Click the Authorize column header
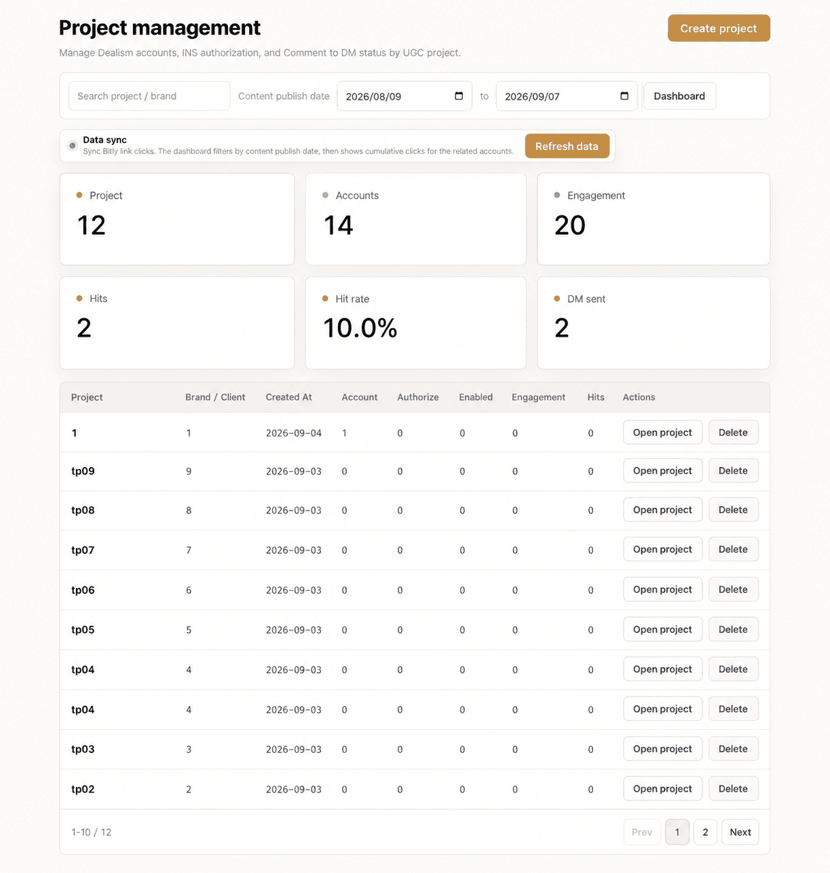Screen dimensions: 830x873 point(418,397)
